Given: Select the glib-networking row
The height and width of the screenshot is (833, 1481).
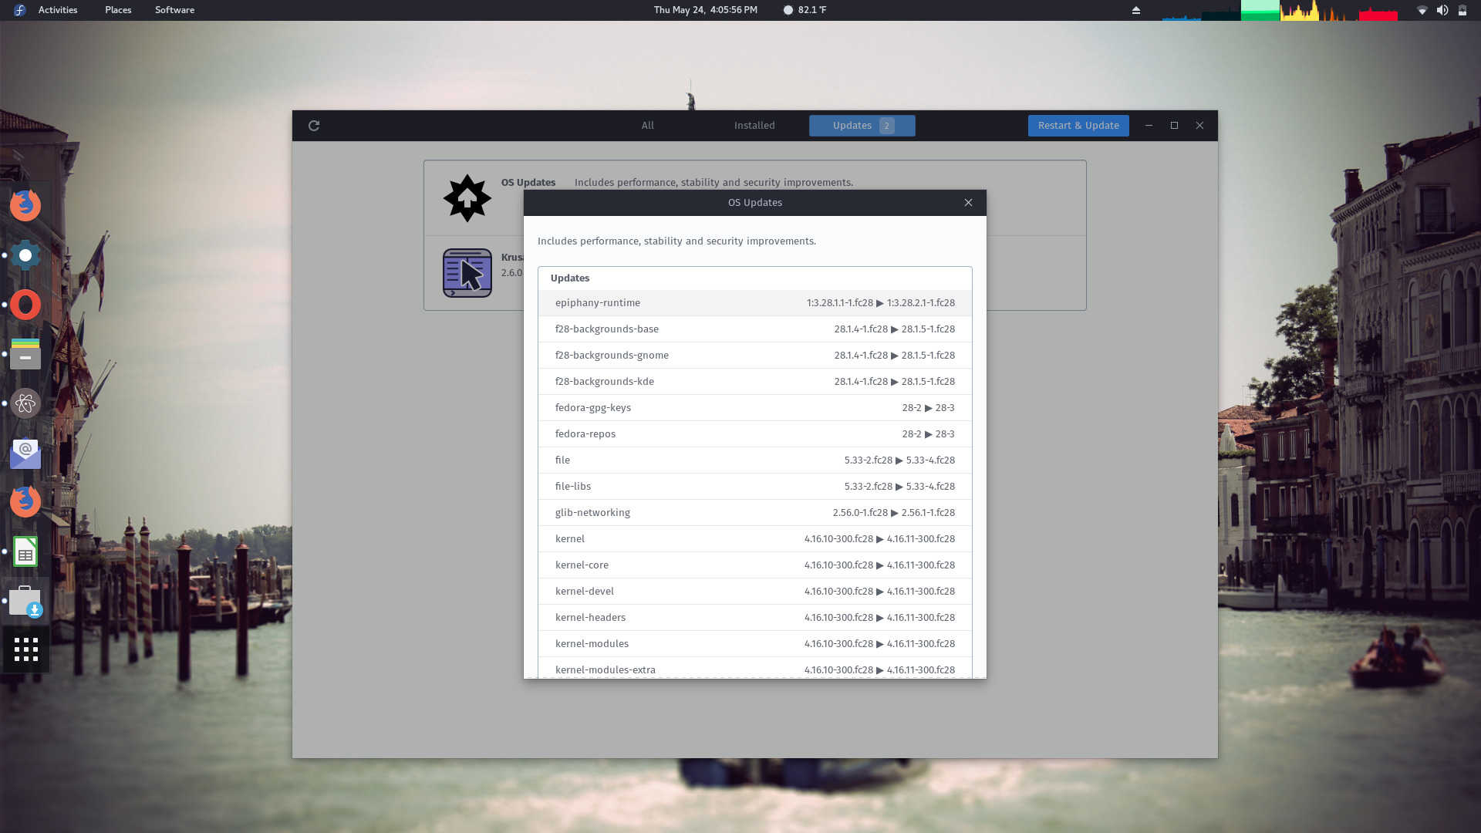Looking at the screenshot, I should (x=755, y=513).
